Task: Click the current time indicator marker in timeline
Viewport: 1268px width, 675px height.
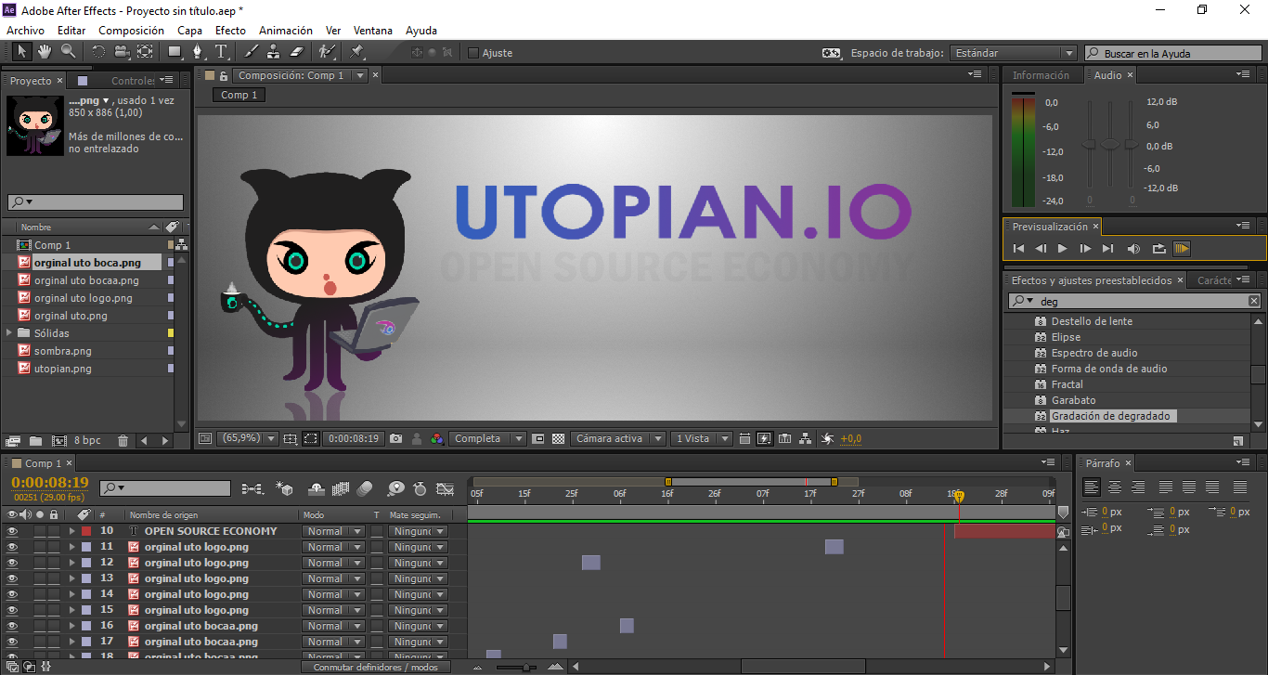Action: pos(959,497)
